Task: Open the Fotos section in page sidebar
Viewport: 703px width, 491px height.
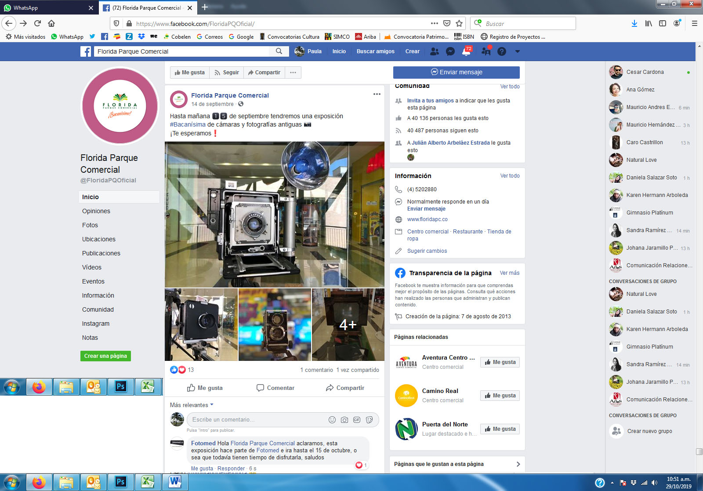Action: [90, 225]
